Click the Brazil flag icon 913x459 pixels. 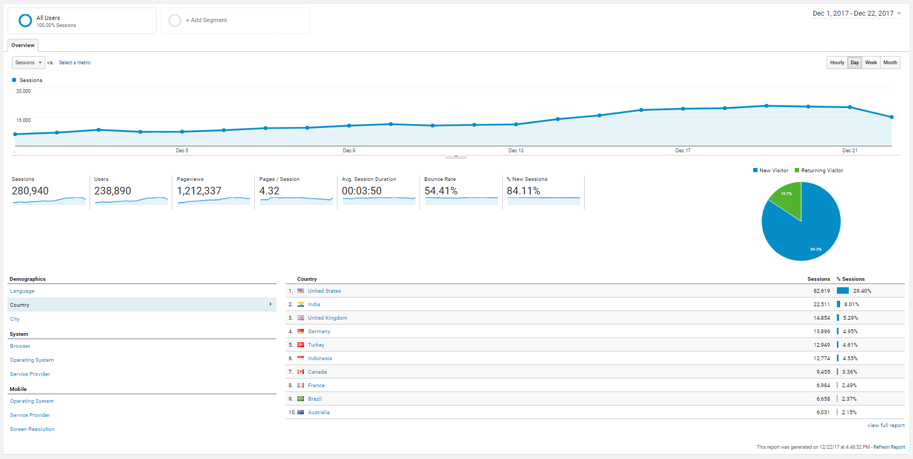pos(301,399)
